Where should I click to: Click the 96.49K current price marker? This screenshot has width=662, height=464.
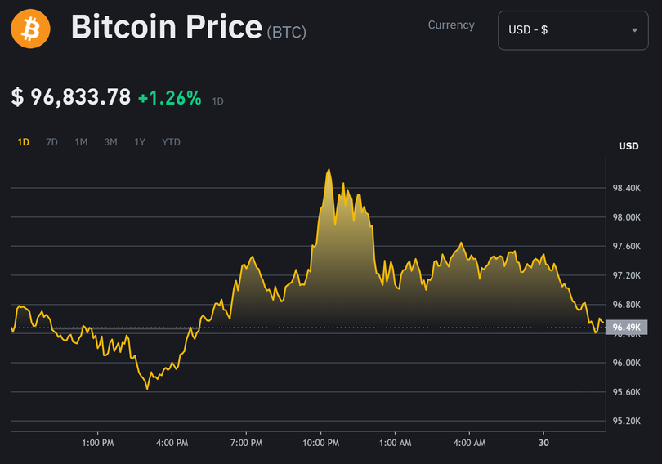626,328
